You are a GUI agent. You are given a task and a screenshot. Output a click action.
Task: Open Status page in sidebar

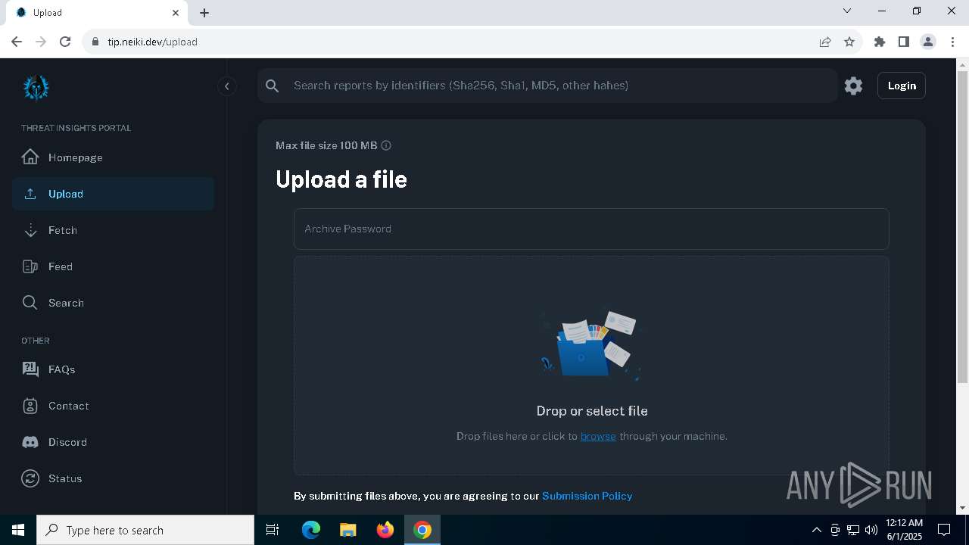pos(113,478)
